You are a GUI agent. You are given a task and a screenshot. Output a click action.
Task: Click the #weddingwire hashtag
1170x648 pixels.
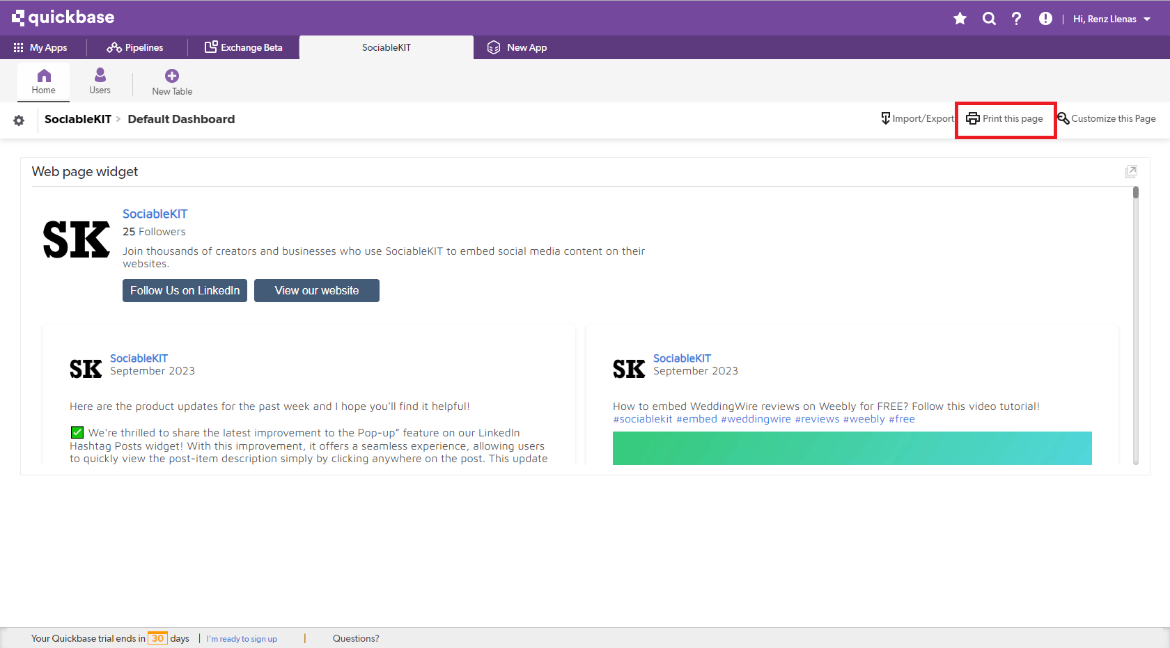pos(756,419)
